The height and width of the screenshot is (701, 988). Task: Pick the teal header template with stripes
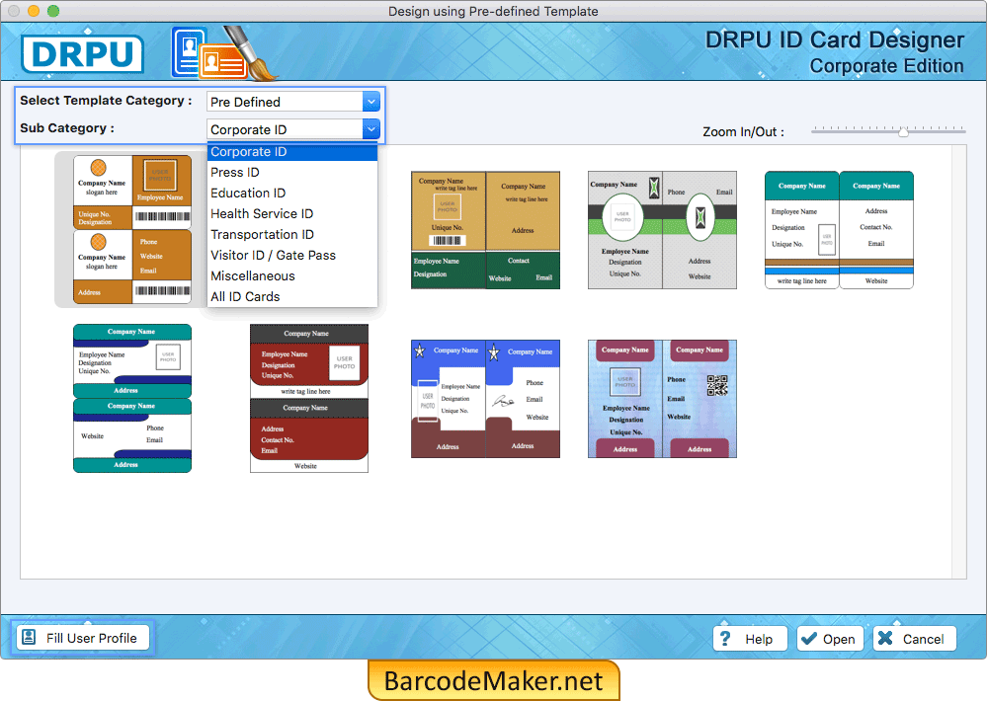click(839, 230)
